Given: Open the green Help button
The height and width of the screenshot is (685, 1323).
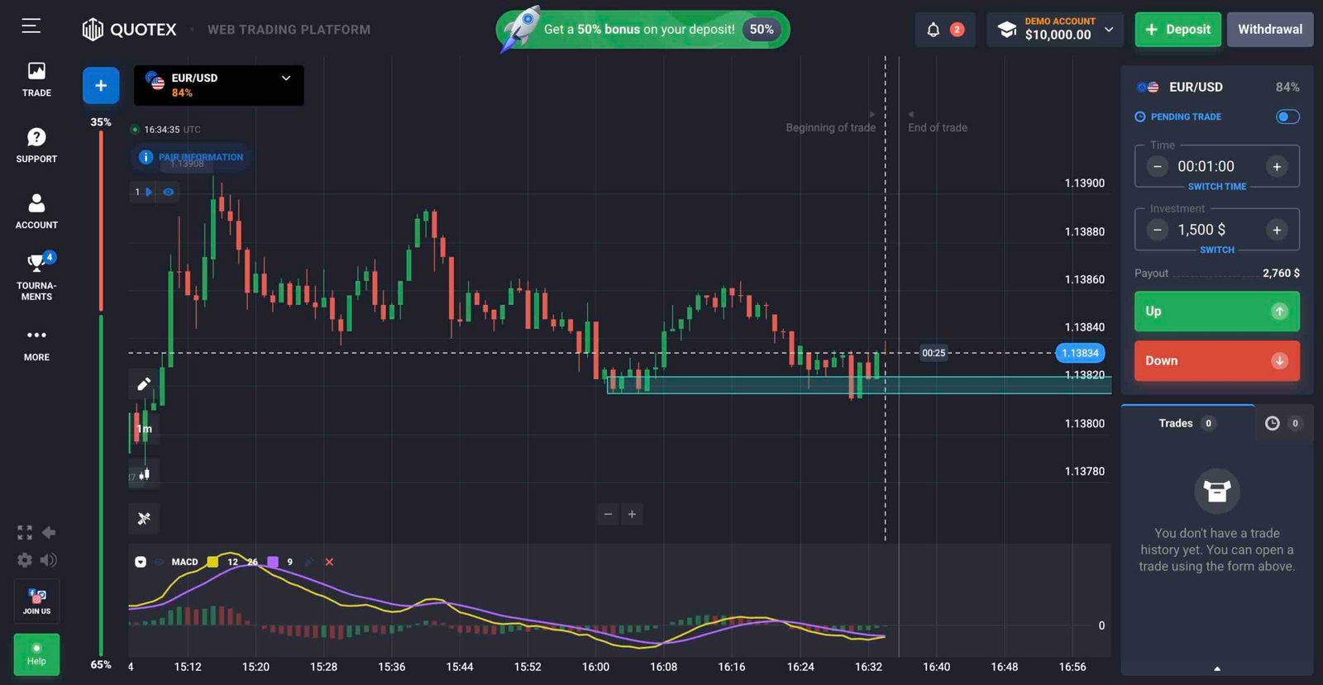Looking at the screenshot, I should [36, 654].
